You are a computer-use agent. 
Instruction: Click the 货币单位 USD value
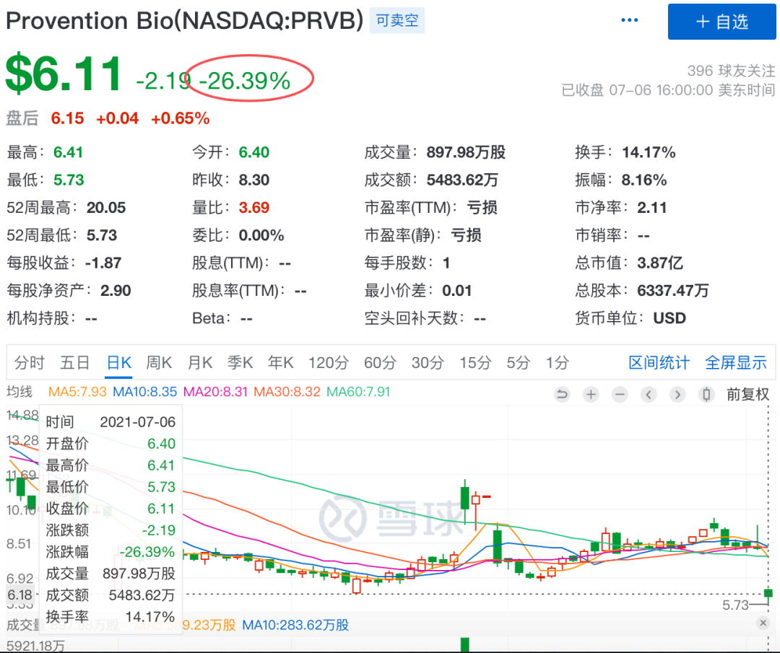click(x=669, y=318)
